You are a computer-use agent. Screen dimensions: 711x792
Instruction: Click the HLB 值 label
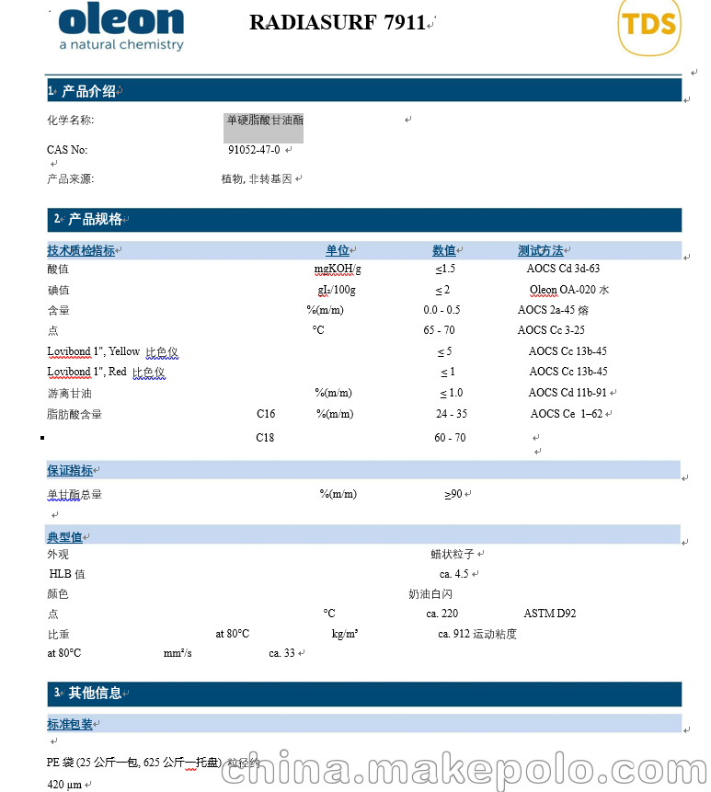67,574
